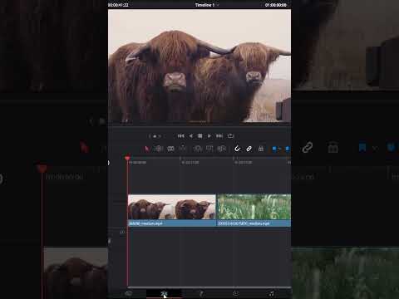Toggle the padlock Position Lock icon
This screenshot has height=299, width=399.
tap(261, 149)
